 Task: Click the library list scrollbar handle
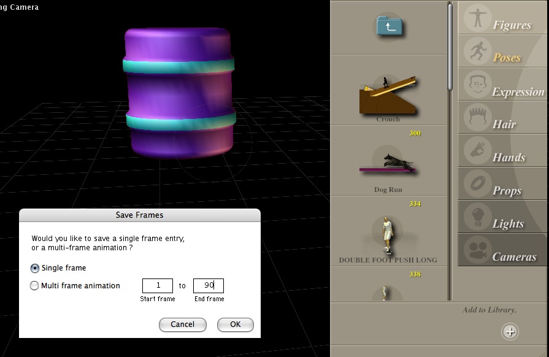(x=450, y=46)
